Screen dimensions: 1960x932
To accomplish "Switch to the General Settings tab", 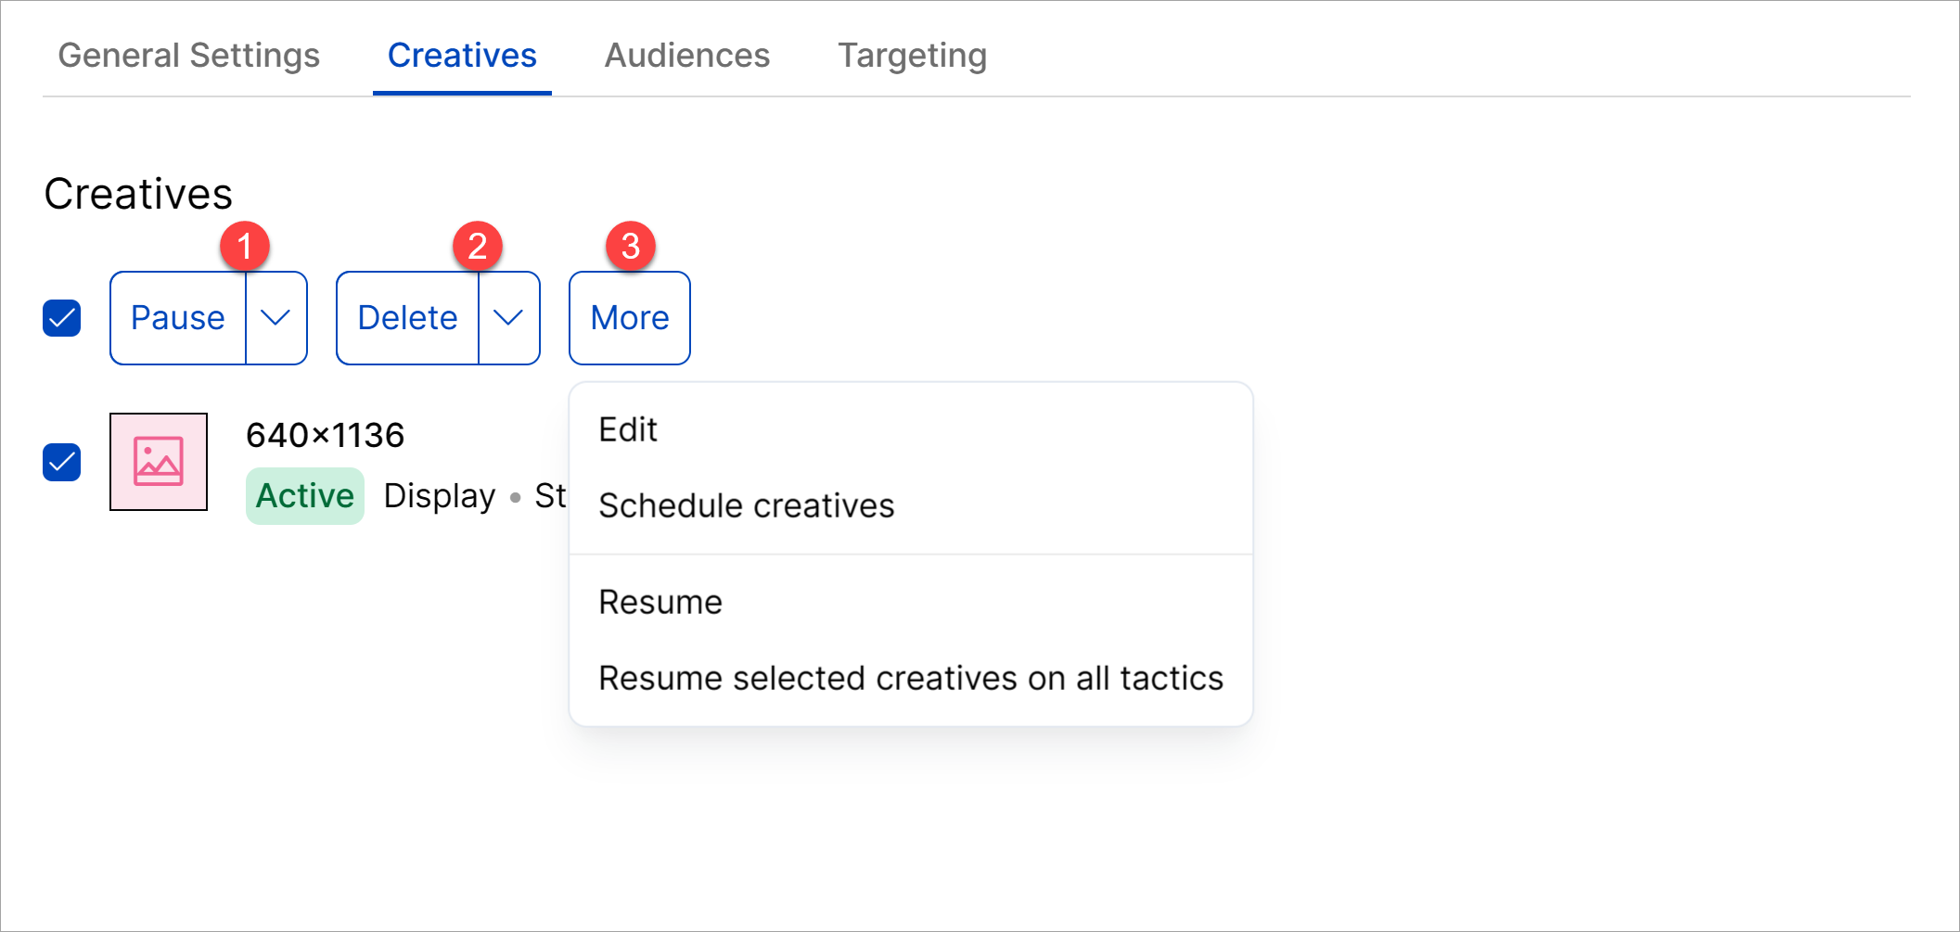I will (x=188, y=56).
